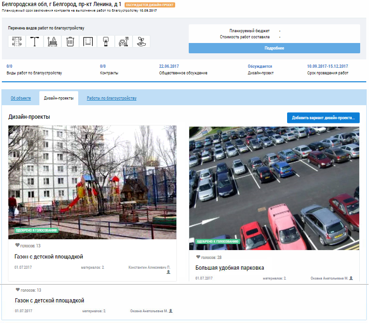Click the orange Обсуждается дизайн-проект badge

coord(149,5)
